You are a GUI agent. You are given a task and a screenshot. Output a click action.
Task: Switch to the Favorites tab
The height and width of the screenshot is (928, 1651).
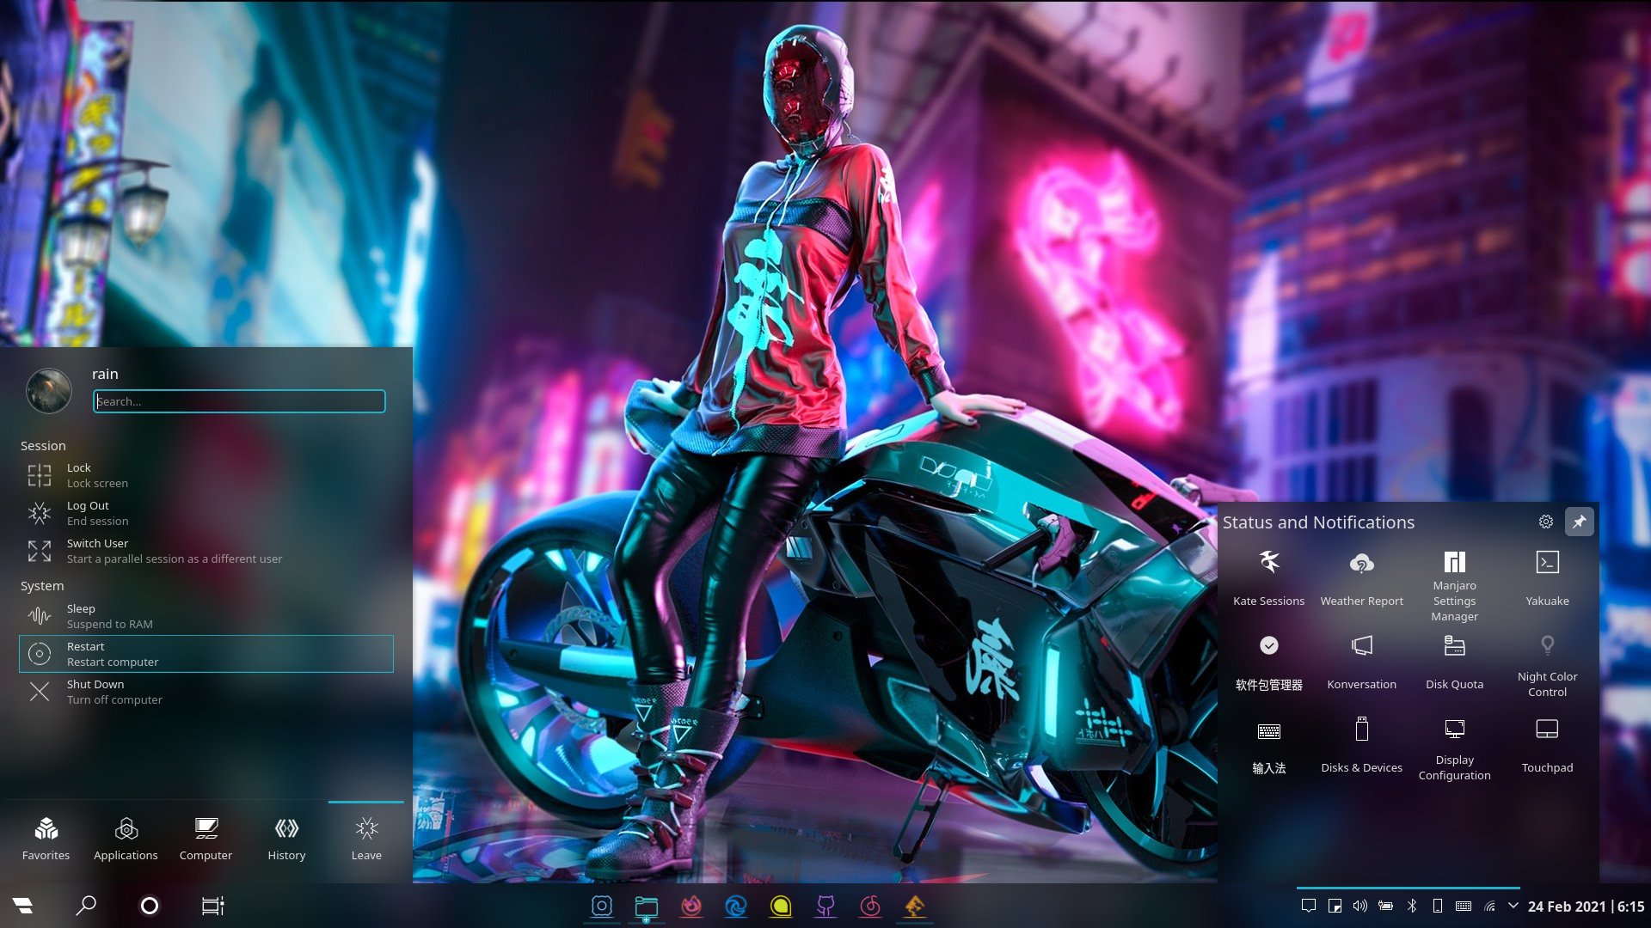pos(46,839)
